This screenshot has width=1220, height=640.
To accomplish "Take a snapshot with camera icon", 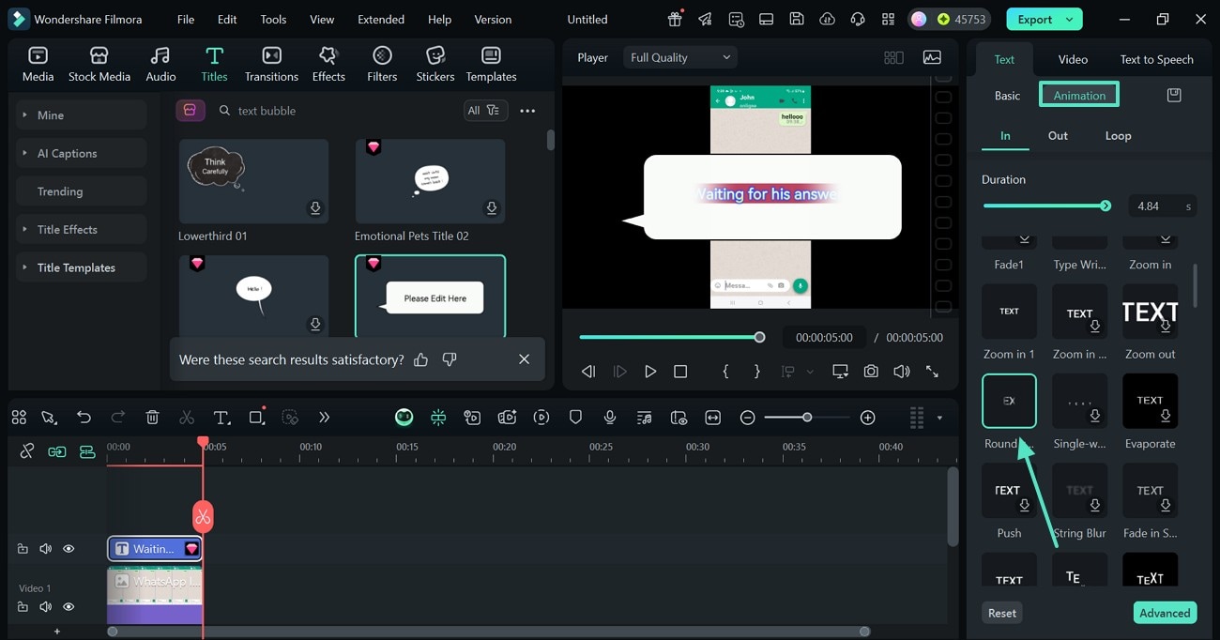I will pyautogui.click(x=871, y=372).
